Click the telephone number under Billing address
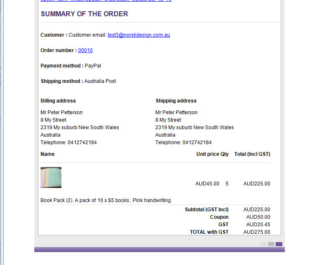This screenshot has height=265, width=312. (x=82, y=142)
